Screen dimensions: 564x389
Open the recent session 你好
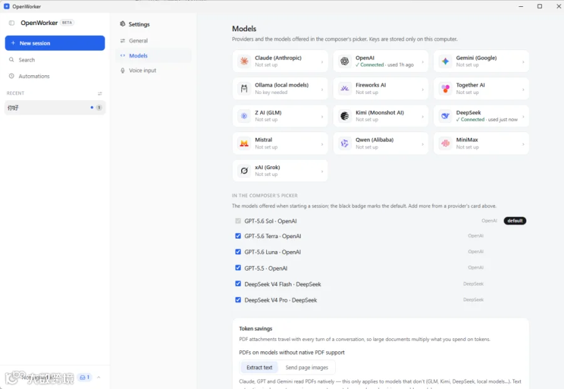55,108
